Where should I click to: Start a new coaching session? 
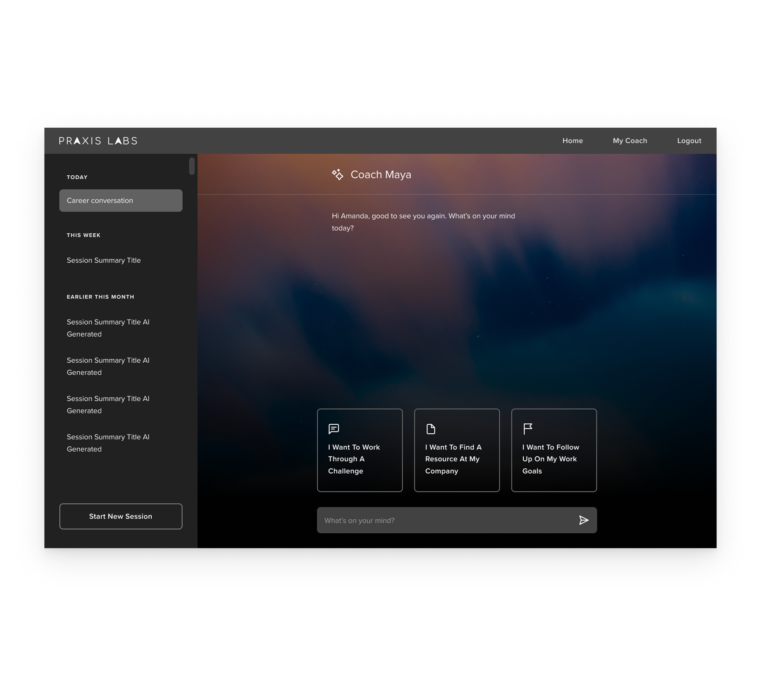tap(121, 516)
